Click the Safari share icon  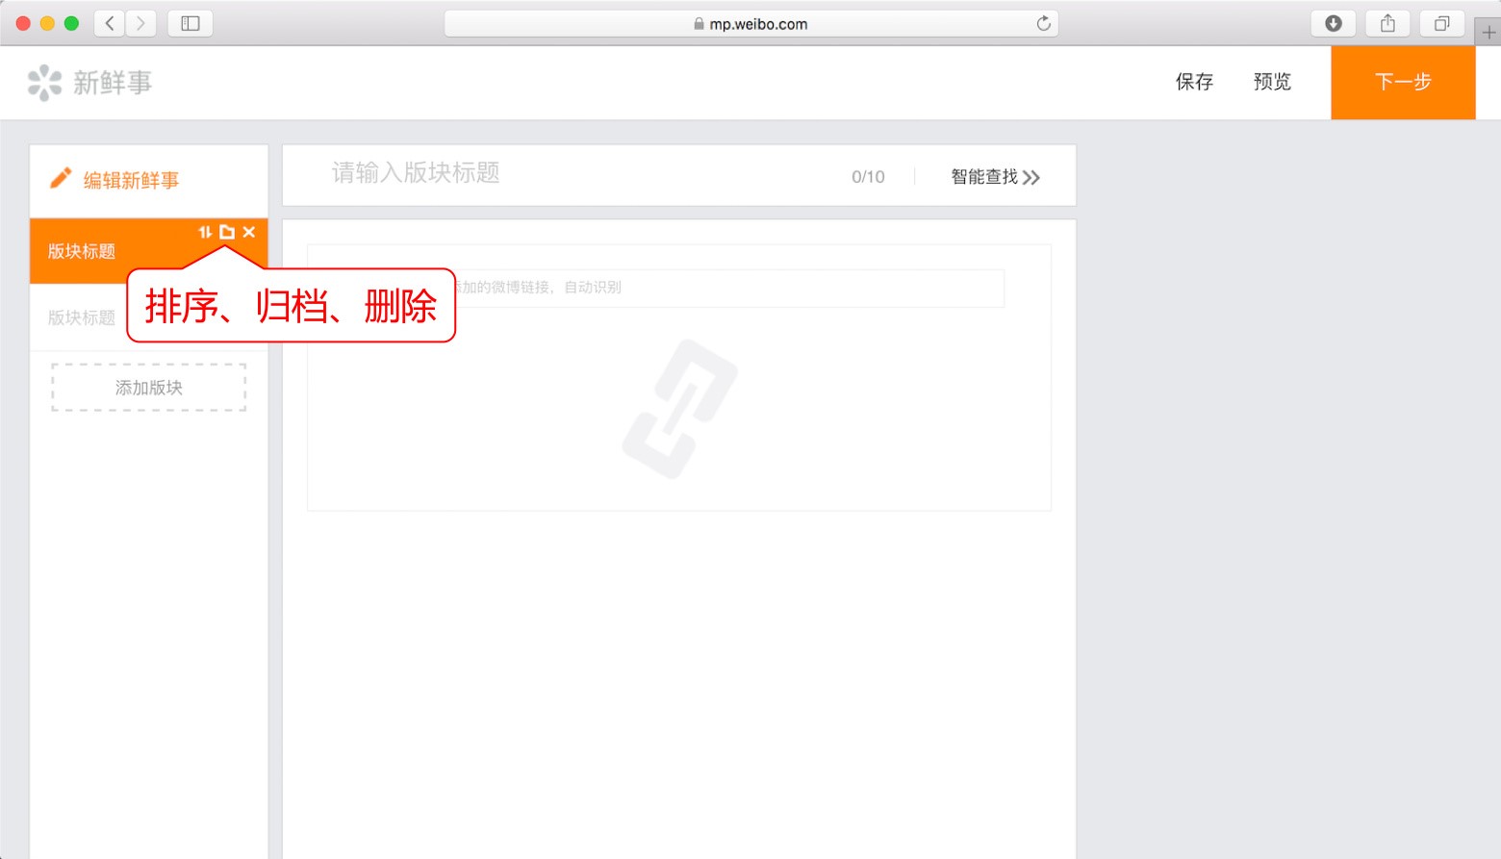[1387, 22]
